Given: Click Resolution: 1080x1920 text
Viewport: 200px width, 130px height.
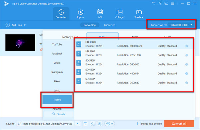Looking at the screenshot, I should pyautogui.click(x=129, y=46).
